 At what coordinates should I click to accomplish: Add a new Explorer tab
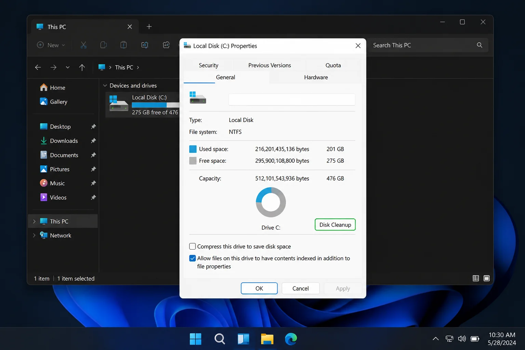point(149,27)
